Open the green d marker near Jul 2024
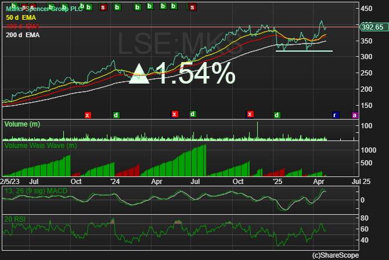 (x=193, y=114)
